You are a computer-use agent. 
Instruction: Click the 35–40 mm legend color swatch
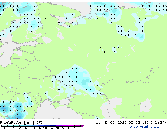65,126
